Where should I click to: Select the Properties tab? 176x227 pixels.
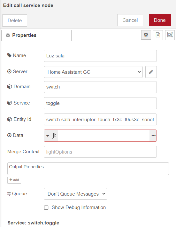[x=36, y=35]
